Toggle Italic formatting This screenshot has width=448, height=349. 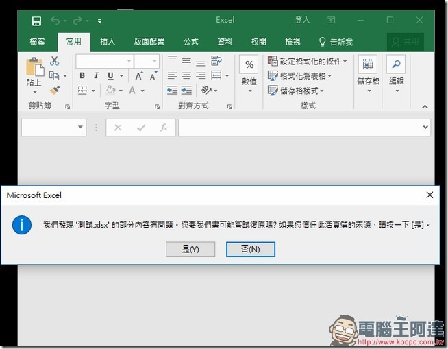pyautogui.click(x=95, y=76)
